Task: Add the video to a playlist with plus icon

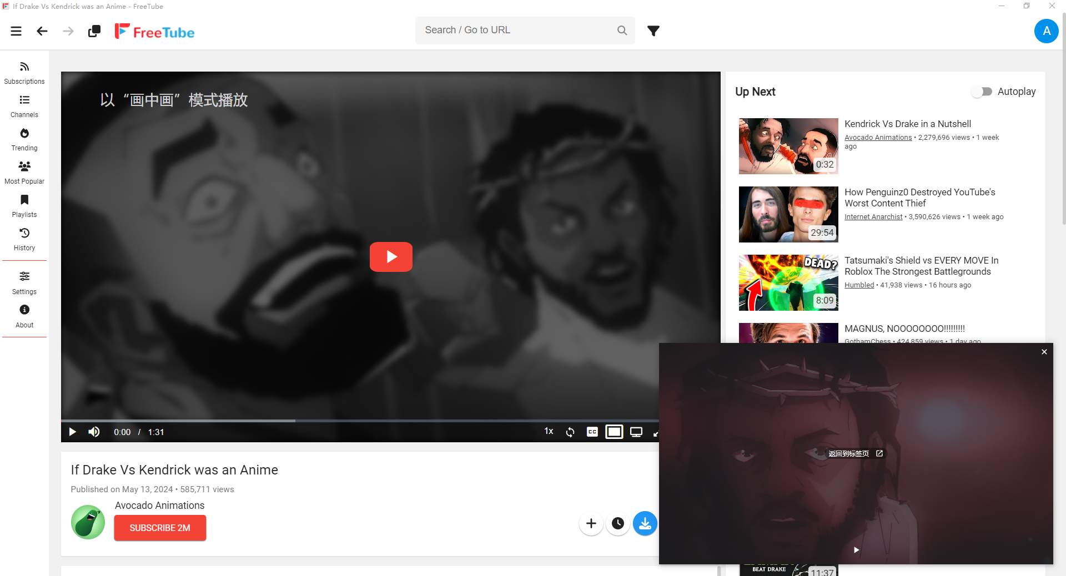Action: click(591, 523)
